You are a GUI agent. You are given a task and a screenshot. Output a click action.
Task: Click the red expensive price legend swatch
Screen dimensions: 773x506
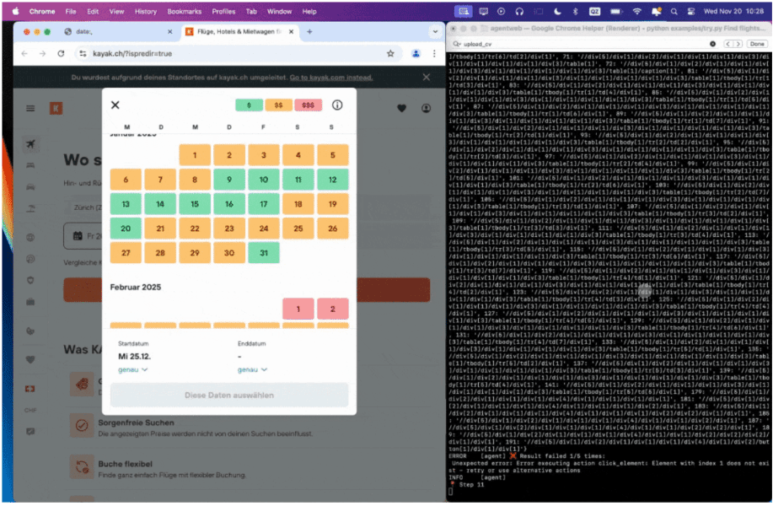pos(309,105)
